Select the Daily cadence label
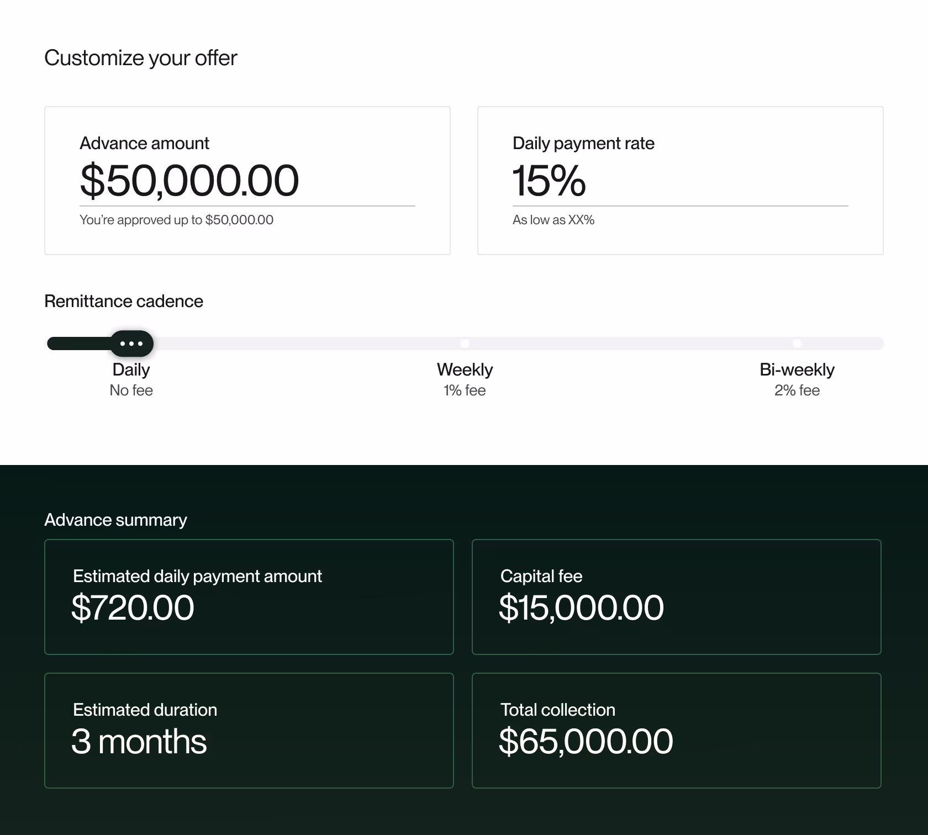The height and width of the screenshot is (835, 928). pos(131,369)
